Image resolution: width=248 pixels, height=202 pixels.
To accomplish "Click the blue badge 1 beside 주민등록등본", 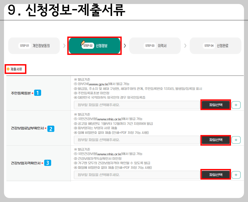I will (x=37, y=93).
